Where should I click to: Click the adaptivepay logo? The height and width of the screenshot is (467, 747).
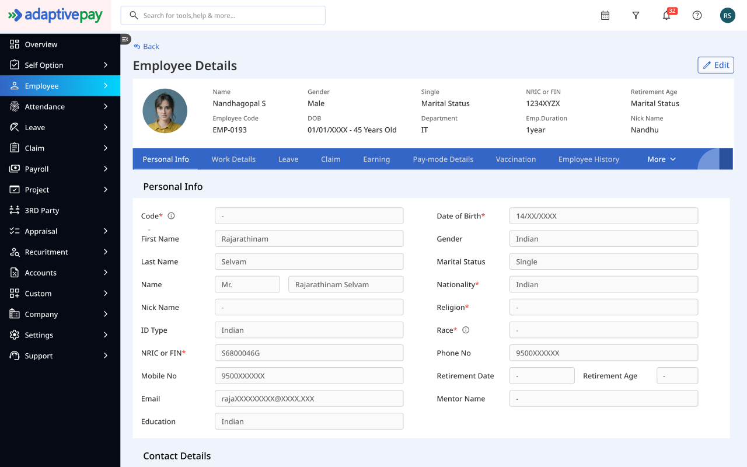click(55, 15)
